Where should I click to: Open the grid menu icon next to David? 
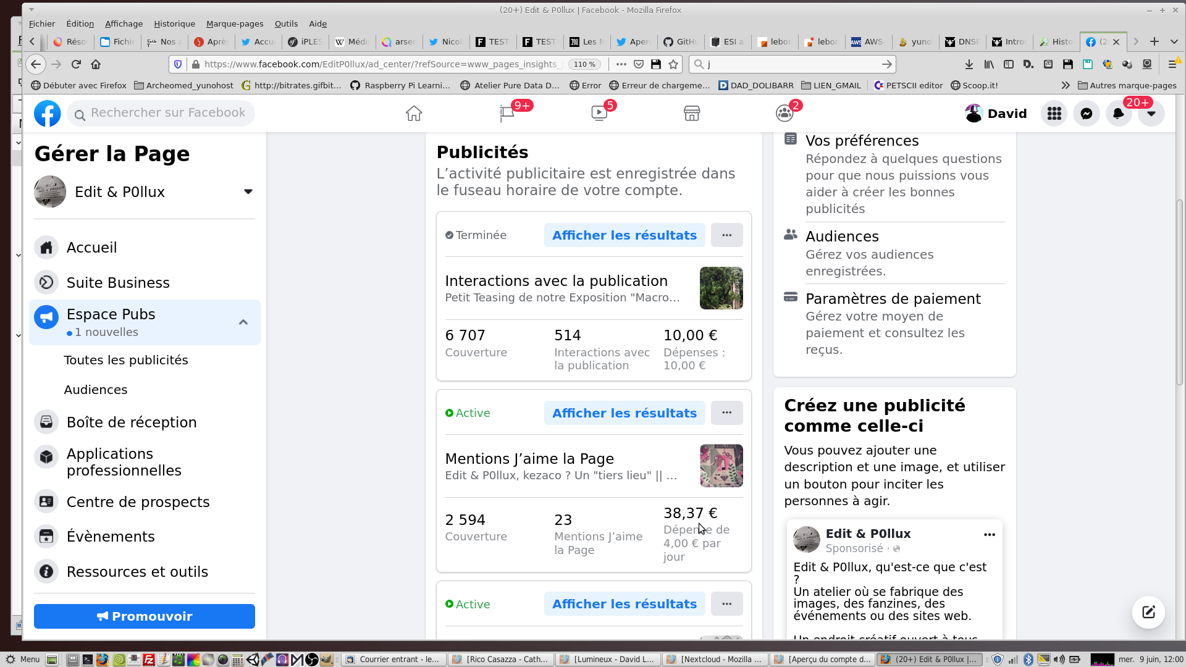point(1054,114)
